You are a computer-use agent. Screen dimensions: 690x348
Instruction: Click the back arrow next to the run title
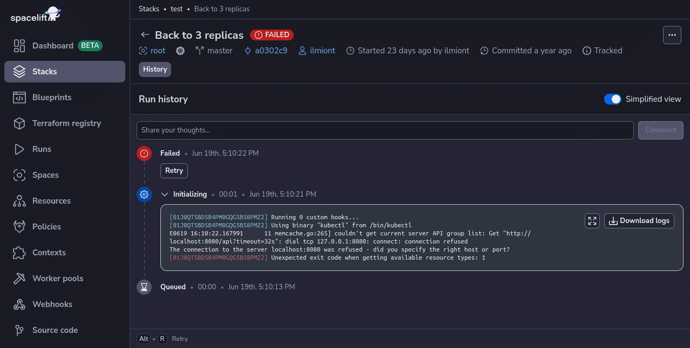[145, 34]
